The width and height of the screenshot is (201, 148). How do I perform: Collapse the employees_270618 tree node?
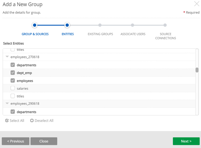click(7, 57)
